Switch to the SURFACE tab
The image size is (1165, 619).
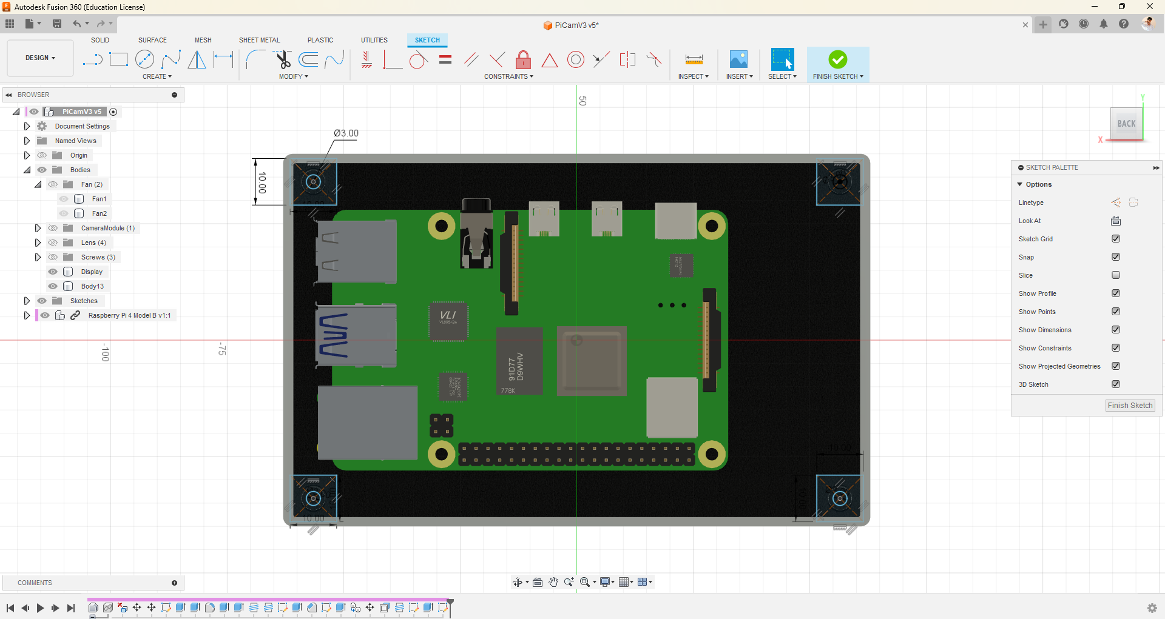152,40
